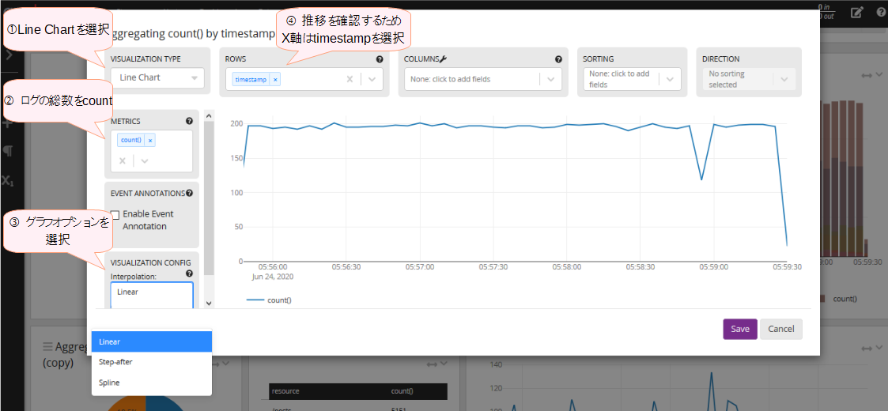This screenshot has width=888, height=411.
Task: Save the visualization settings
Action: 739,329
